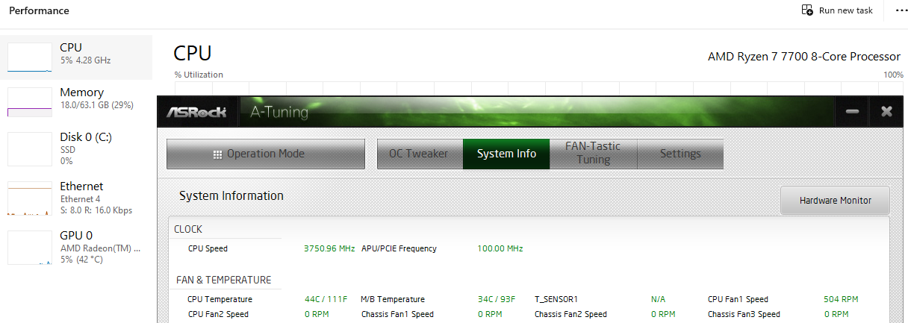Open the FAN-Tastic Tuning tab
Image resolution: width=908 pixels, height=323 pixels.
593,154
